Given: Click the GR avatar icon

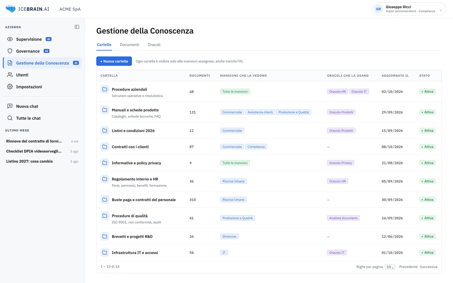Looking at the screenshot, I should pos(379,9).
